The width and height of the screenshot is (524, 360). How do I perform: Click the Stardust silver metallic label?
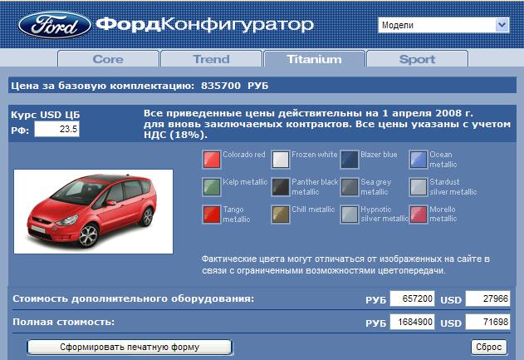(x=453, y=187)
